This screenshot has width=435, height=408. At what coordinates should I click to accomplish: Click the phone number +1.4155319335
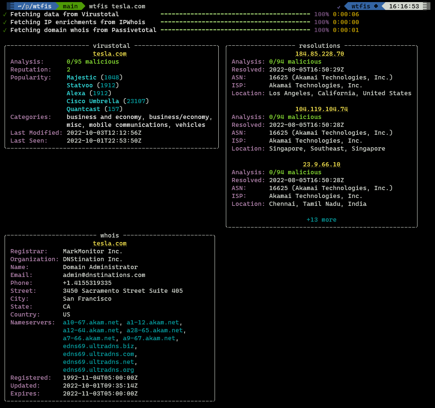coord(87,283)
